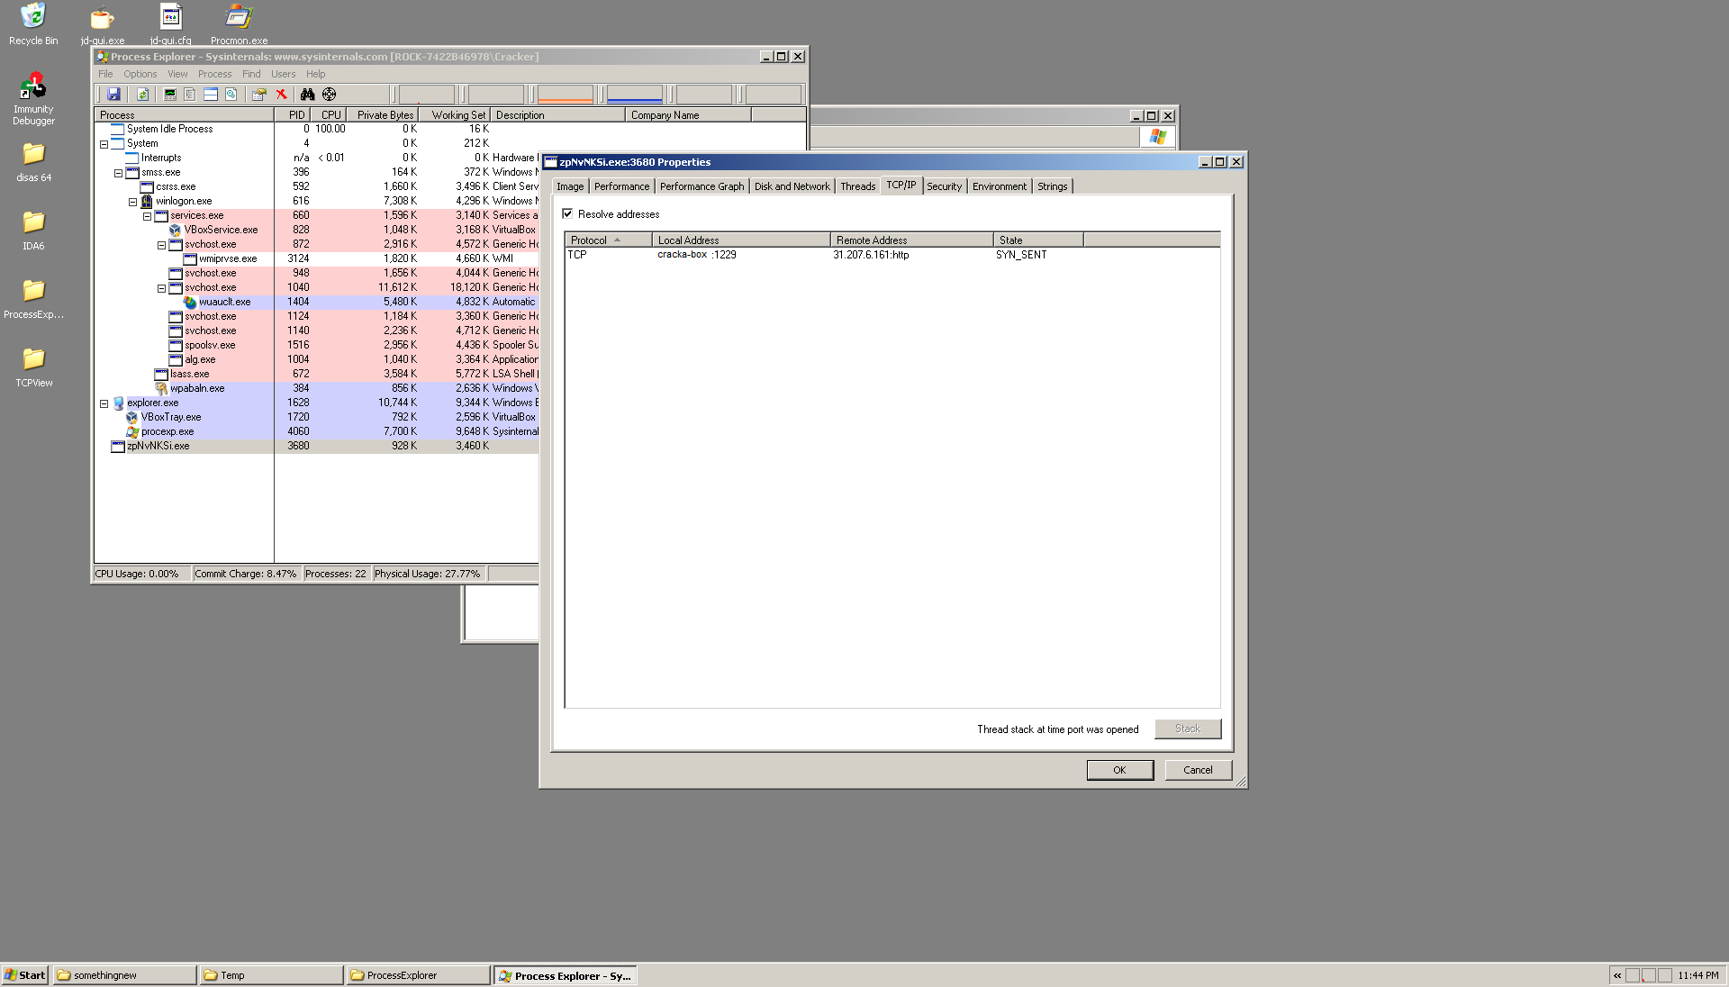Collapse the services.exe tree node
The height and width of the screenshot is (987, 1729).
pyautogui.click(x=147, y=216)
